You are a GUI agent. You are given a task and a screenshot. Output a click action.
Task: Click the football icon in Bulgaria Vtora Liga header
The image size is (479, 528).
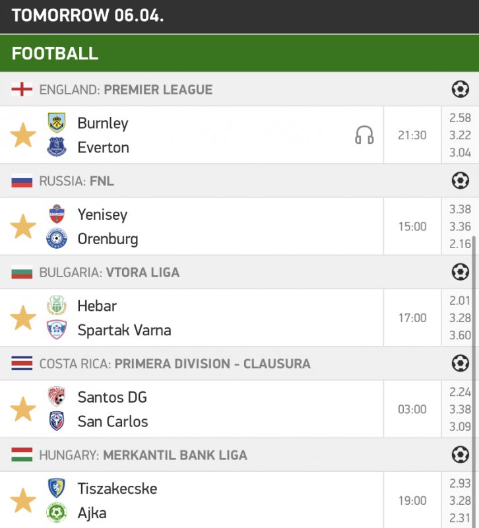(460, 272)
